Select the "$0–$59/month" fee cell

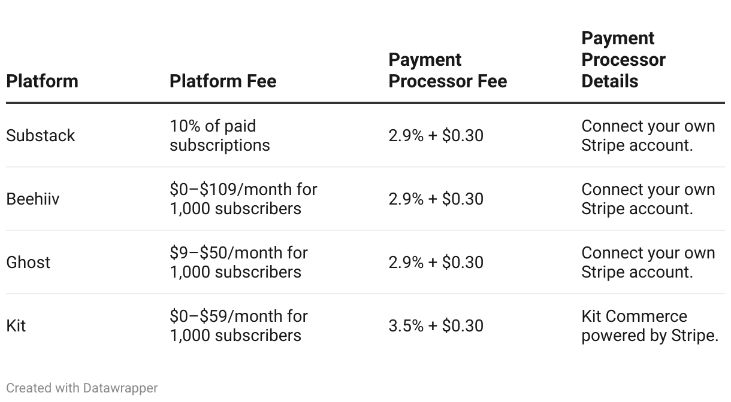click(x=238, y=326)
